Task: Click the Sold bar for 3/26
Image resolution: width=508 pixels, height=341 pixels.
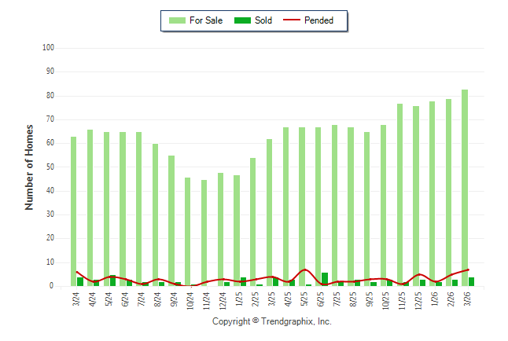Action: click(x=471, y=281)
